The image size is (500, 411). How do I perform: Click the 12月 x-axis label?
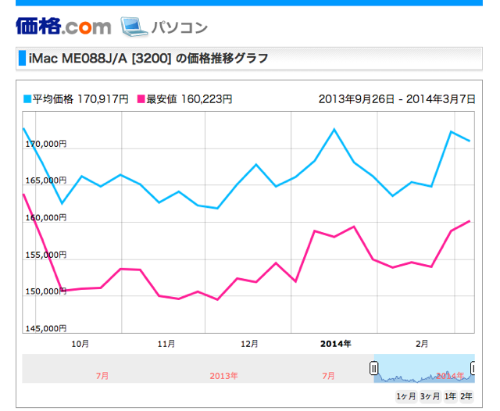249,344
